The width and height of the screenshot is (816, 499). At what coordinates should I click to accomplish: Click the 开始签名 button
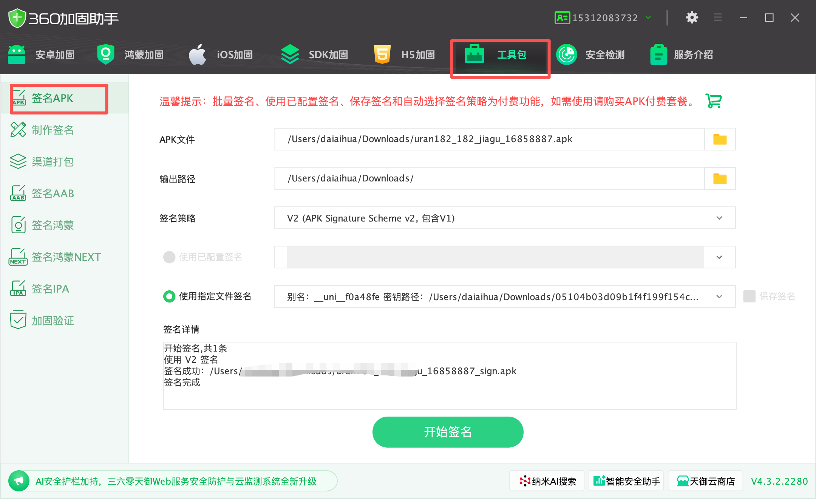(448, 432)
